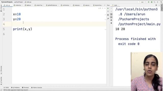Screen dimensions: 163x91
Task: Close the main Run tab
Action: pos(118,5)
